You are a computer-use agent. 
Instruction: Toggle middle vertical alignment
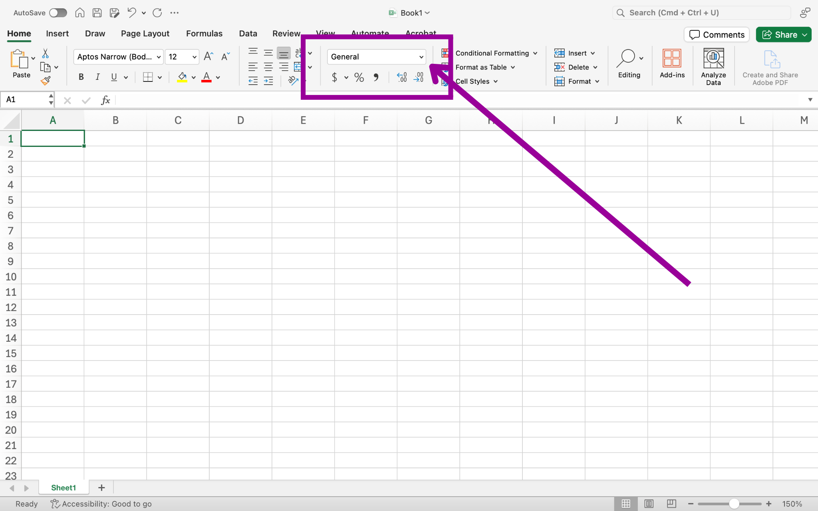268,53
